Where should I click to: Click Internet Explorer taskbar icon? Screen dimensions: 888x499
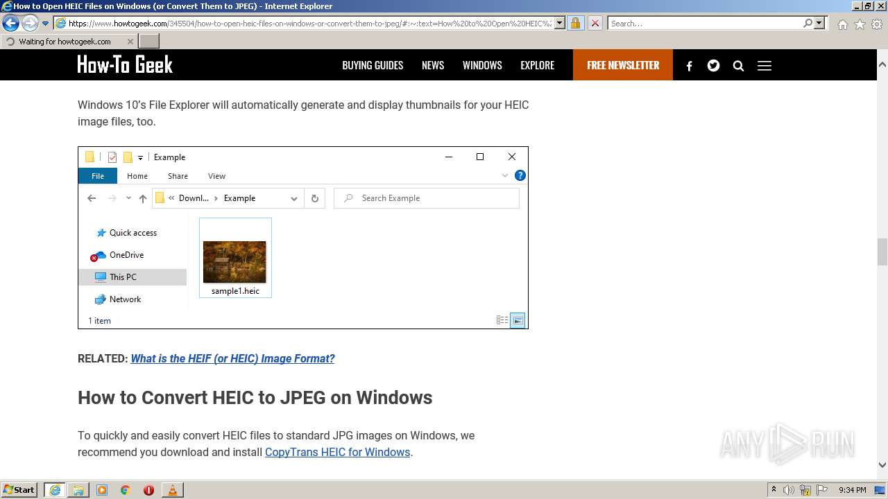pos(55,490)
